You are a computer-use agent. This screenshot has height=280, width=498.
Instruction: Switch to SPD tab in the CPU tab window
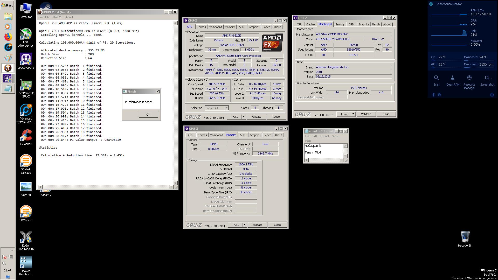pyautogui.click(x=241, y=27)
